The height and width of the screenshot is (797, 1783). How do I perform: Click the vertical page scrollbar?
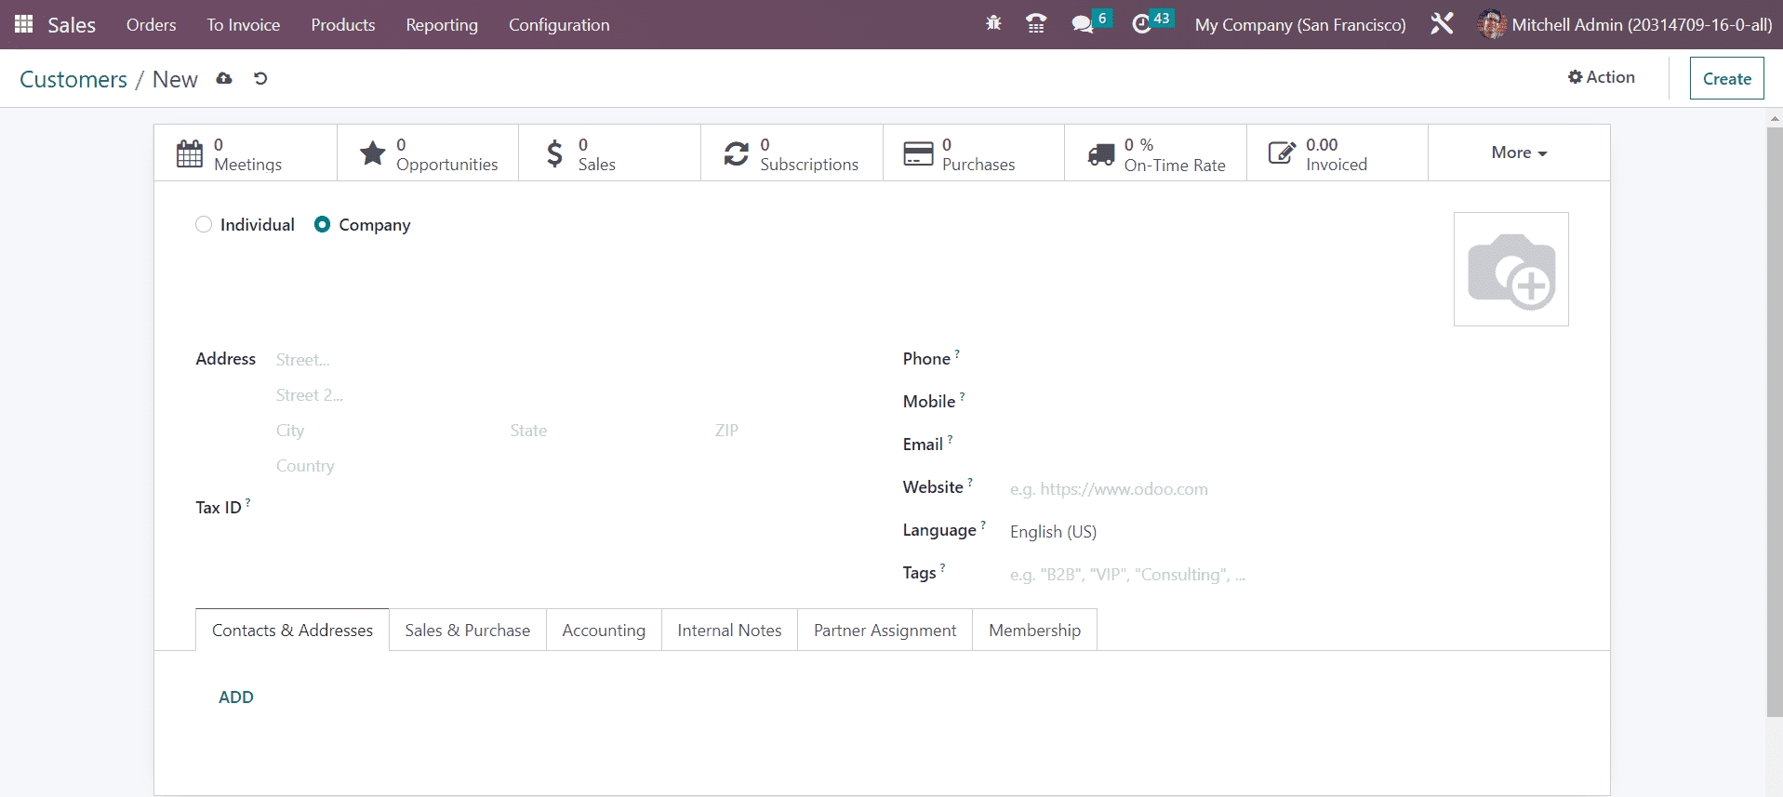1774,418
